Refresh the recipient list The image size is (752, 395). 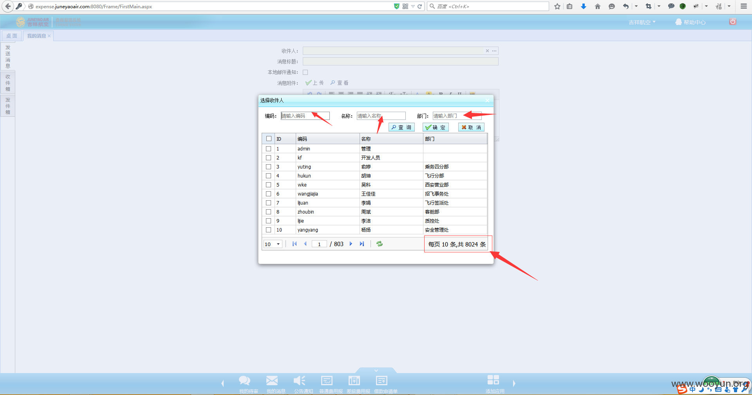click(x=380, y=244)
